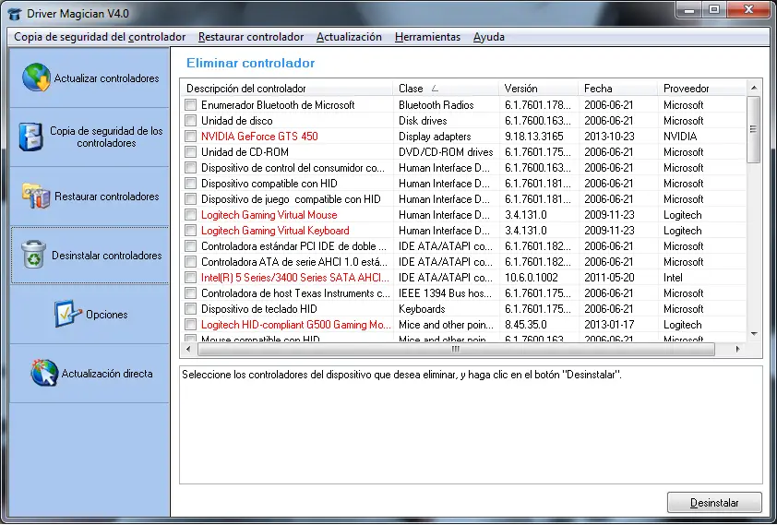Tick the Intel(R) 5 Series SATA AHCI checkbox

190,278
